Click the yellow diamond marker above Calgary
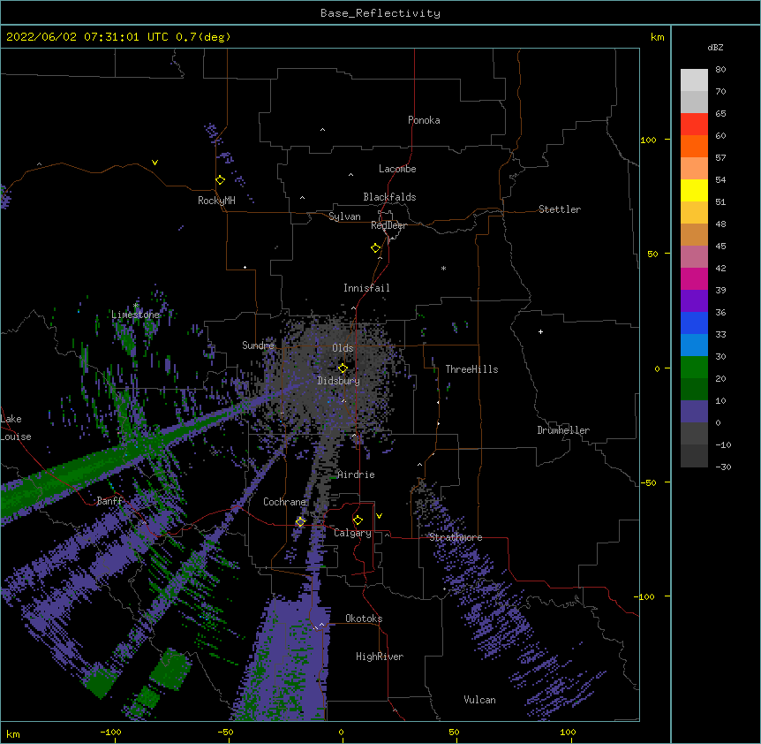This screenshot has height=744, width=761. (x=358, y=520)
